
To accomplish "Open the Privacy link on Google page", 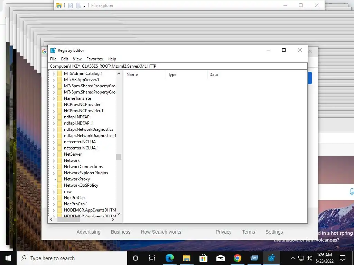I will point(224,232).
